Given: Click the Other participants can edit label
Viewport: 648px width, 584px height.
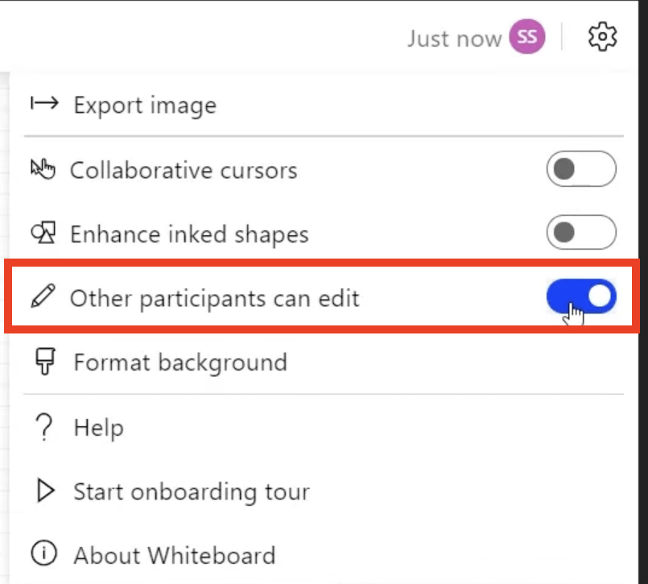Looking at the screenshot, I should [214, 298].
